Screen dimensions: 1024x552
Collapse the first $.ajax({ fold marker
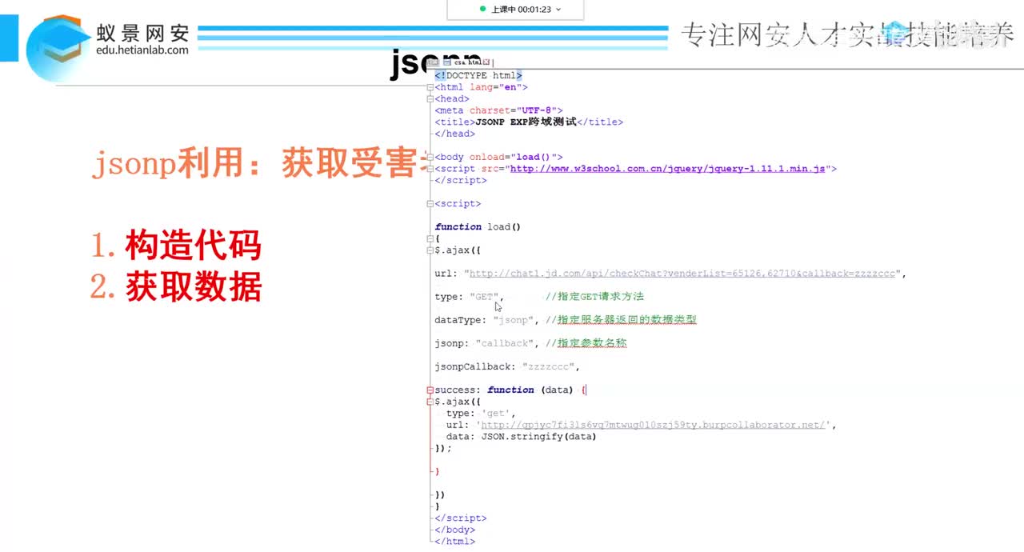point(430,250)
